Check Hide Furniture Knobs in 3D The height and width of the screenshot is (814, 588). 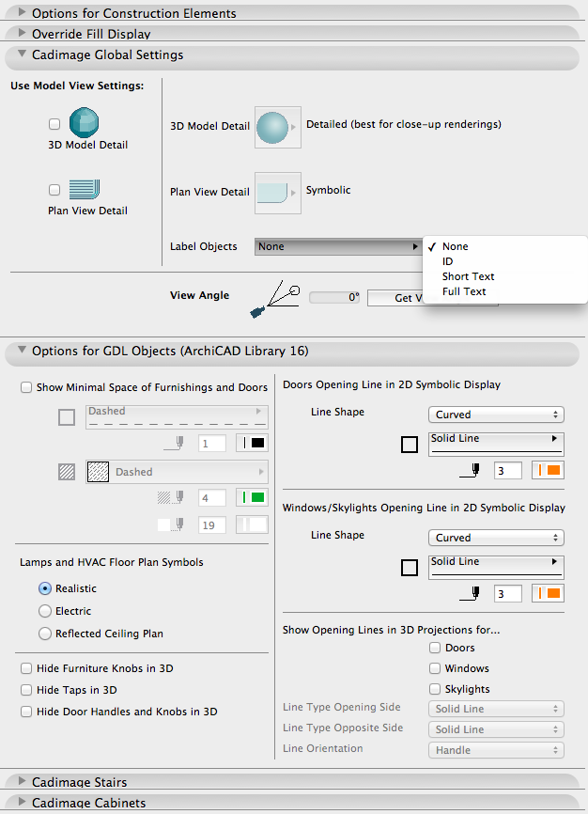coord(26,668)
